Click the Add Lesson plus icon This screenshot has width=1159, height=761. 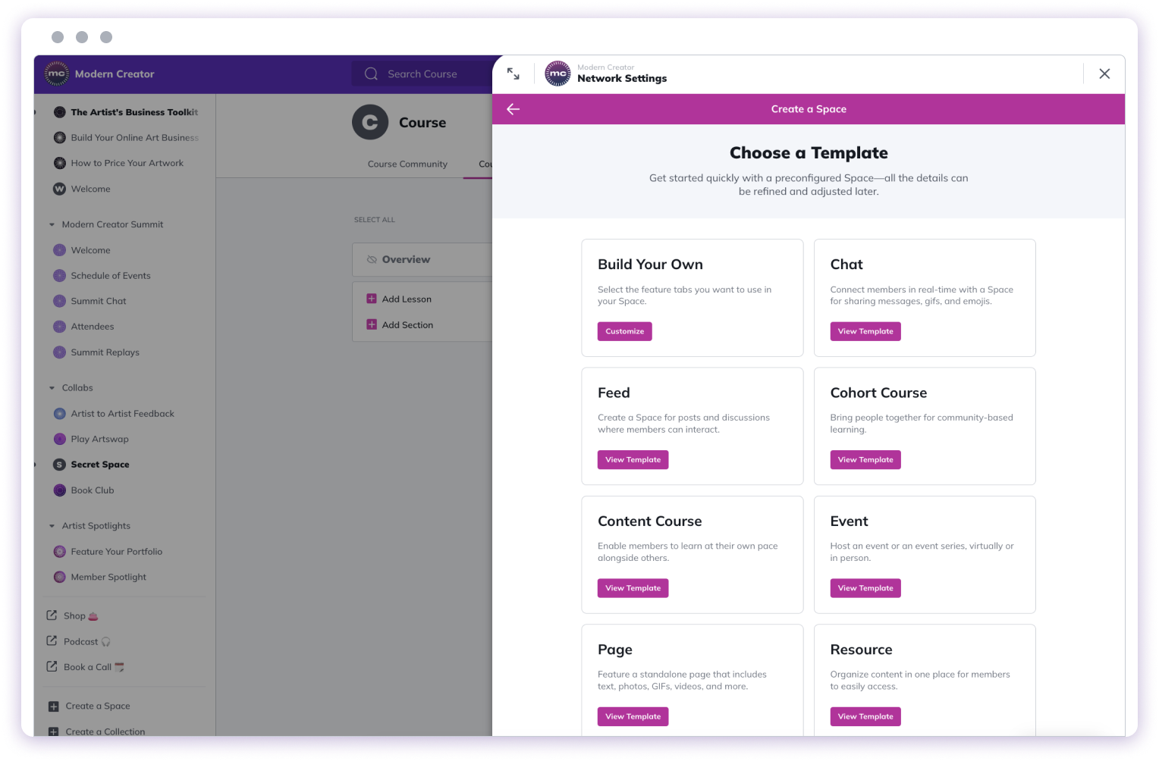[372, 299]
